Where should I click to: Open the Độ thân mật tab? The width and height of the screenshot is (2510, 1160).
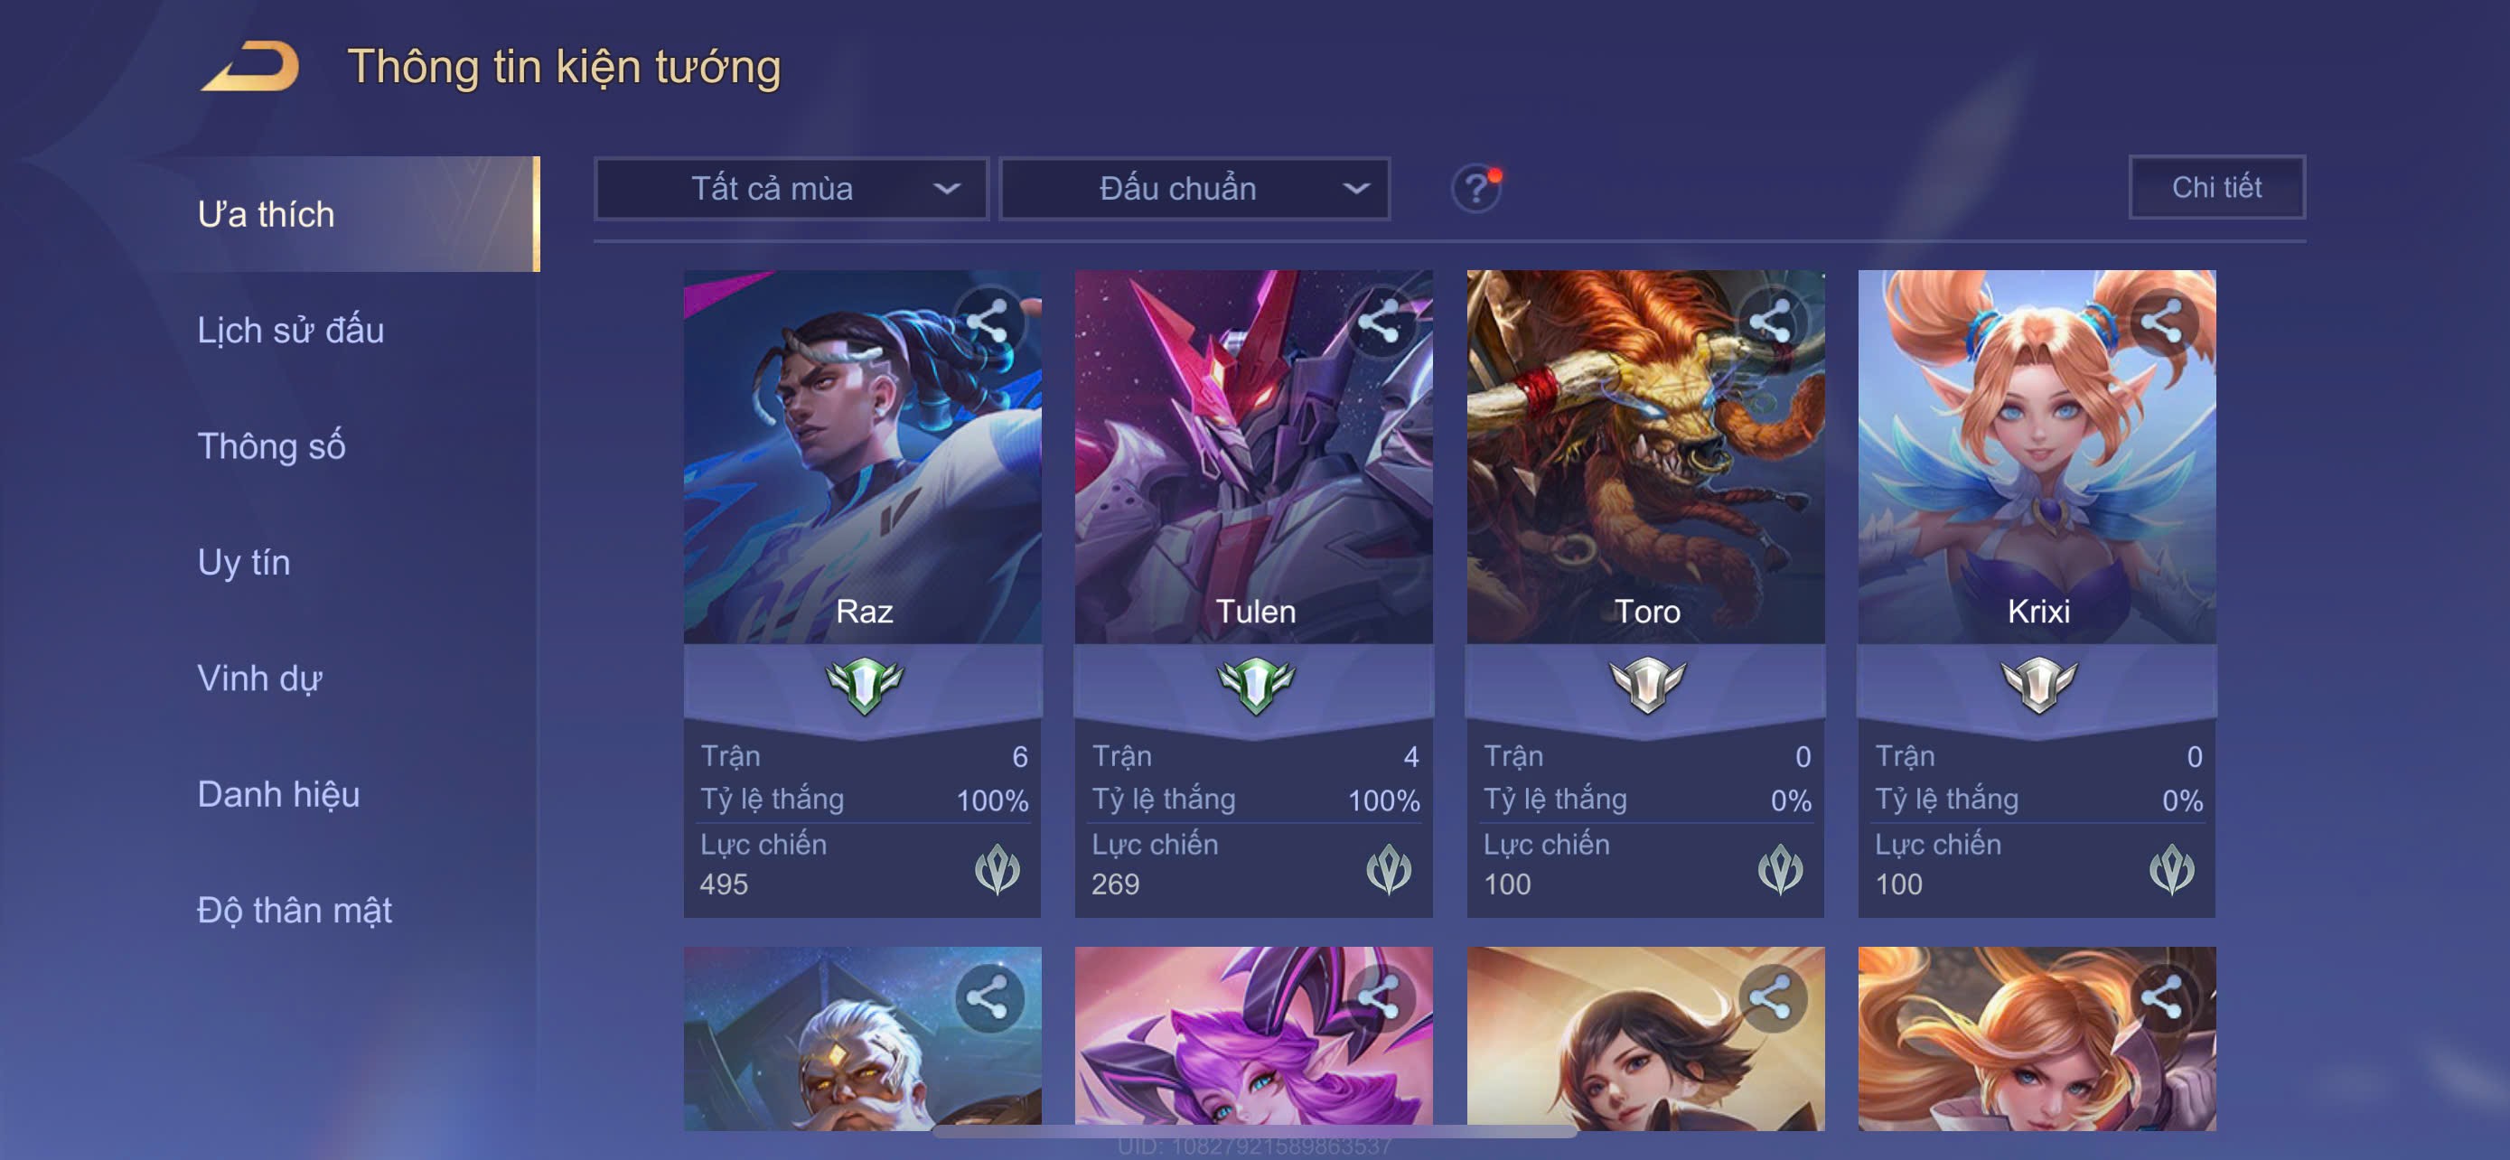pyautogui.click(x=295, y=910)
